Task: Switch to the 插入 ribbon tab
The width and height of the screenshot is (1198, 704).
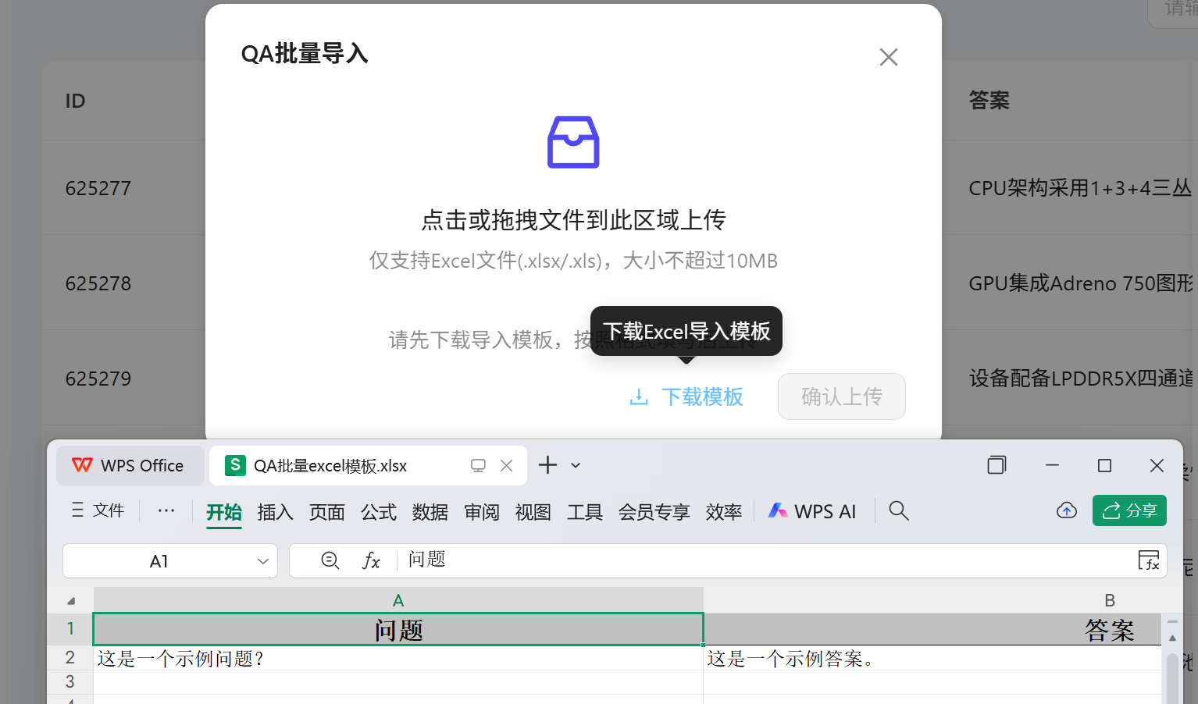Action: pos(275,512)
